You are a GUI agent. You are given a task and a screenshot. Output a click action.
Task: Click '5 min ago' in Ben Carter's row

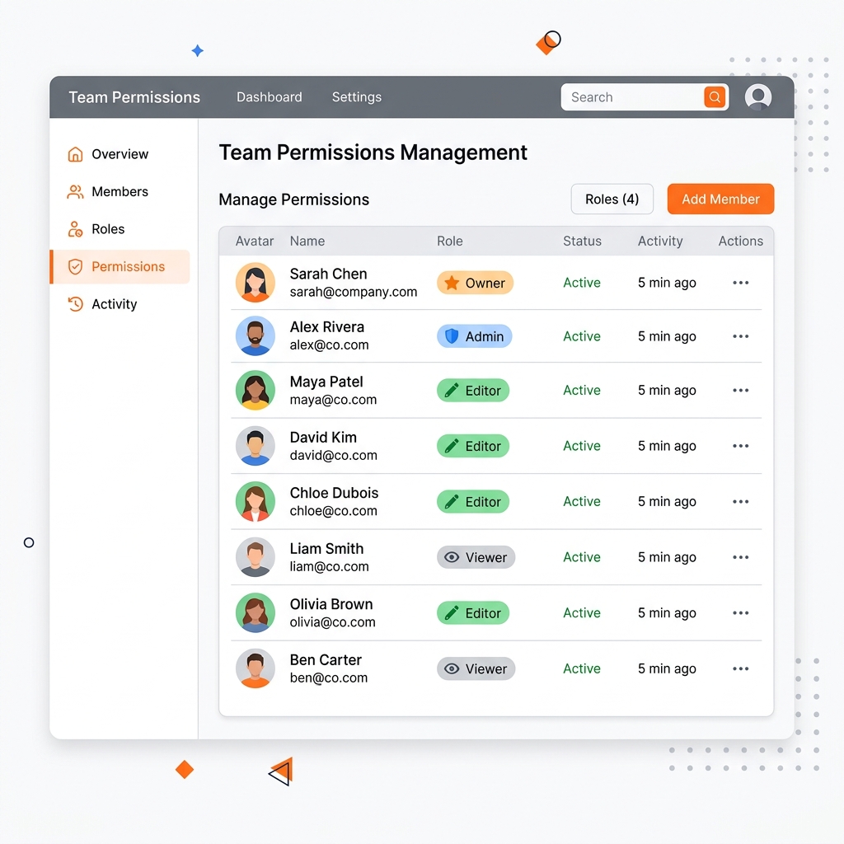click(667, 668)
